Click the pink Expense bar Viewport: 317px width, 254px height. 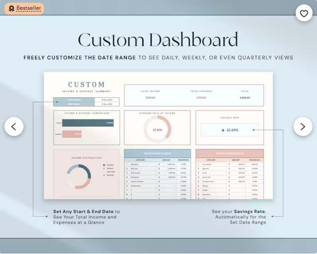click(72, 134)
